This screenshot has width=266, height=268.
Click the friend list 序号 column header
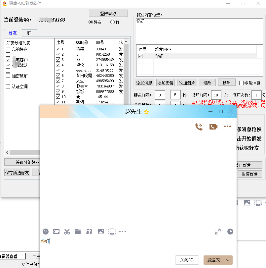click(64, 42)
